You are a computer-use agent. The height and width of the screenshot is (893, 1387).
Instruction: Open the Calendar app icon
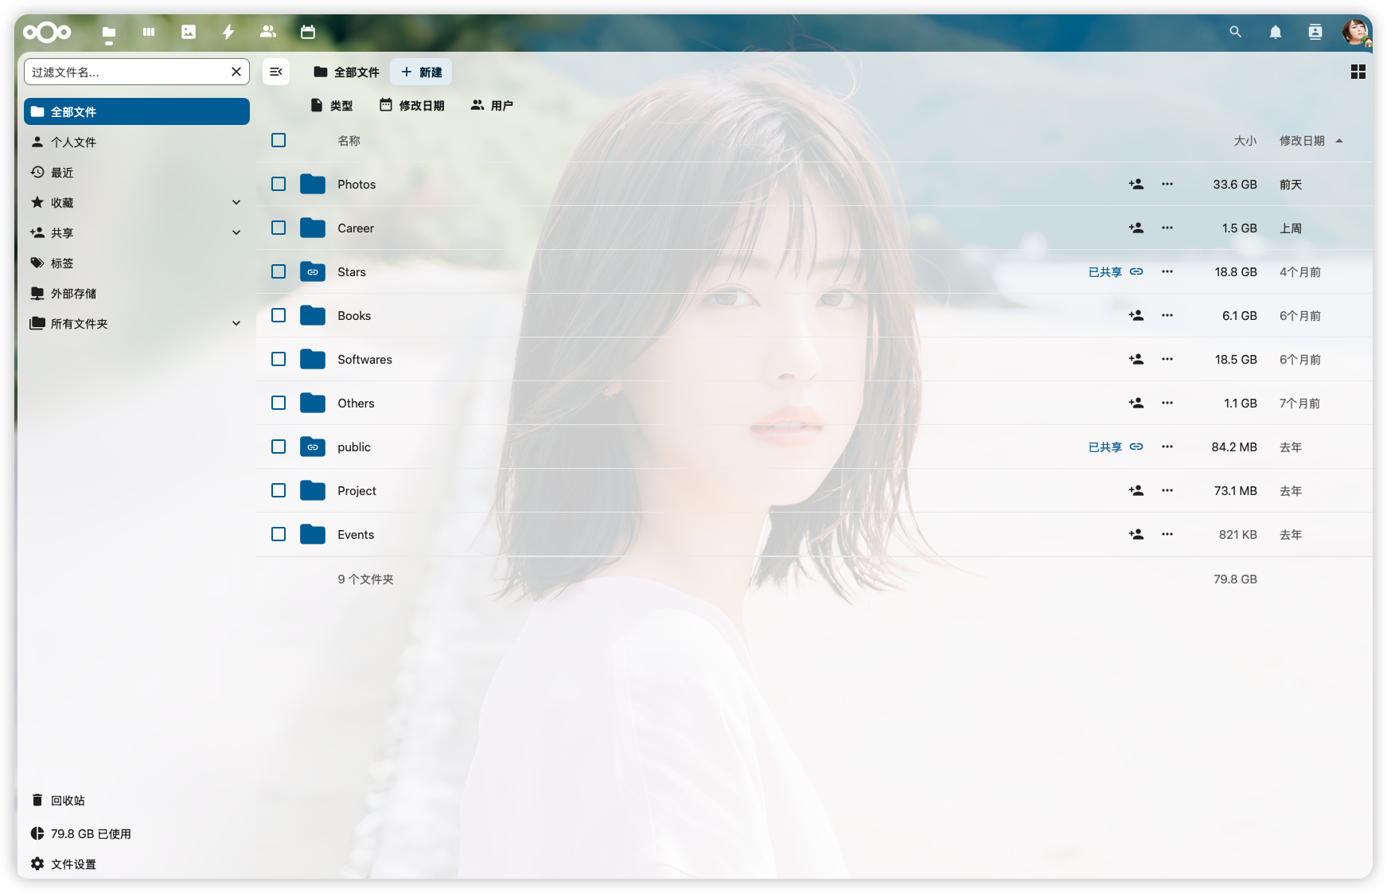pos(308,32)
